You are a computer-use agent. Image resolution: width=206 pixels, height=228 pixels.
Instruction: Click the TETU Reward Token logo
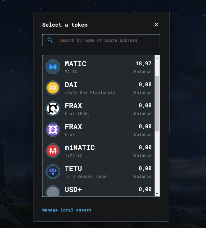click(53, 171)
